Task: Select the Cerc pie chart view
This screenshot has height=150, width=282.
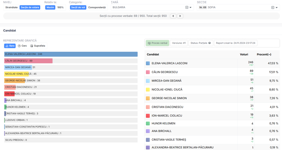Action: 23,46
